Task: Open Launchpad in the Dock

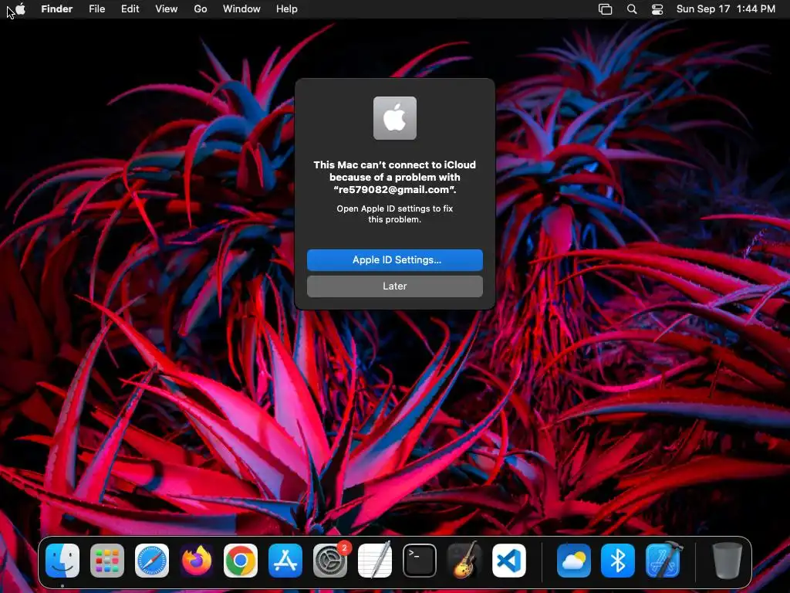Action: [107, 561]
